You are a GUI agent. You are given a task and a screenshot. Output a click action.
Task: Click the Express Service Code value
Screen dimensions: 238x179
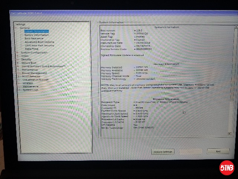coord(144,49)
